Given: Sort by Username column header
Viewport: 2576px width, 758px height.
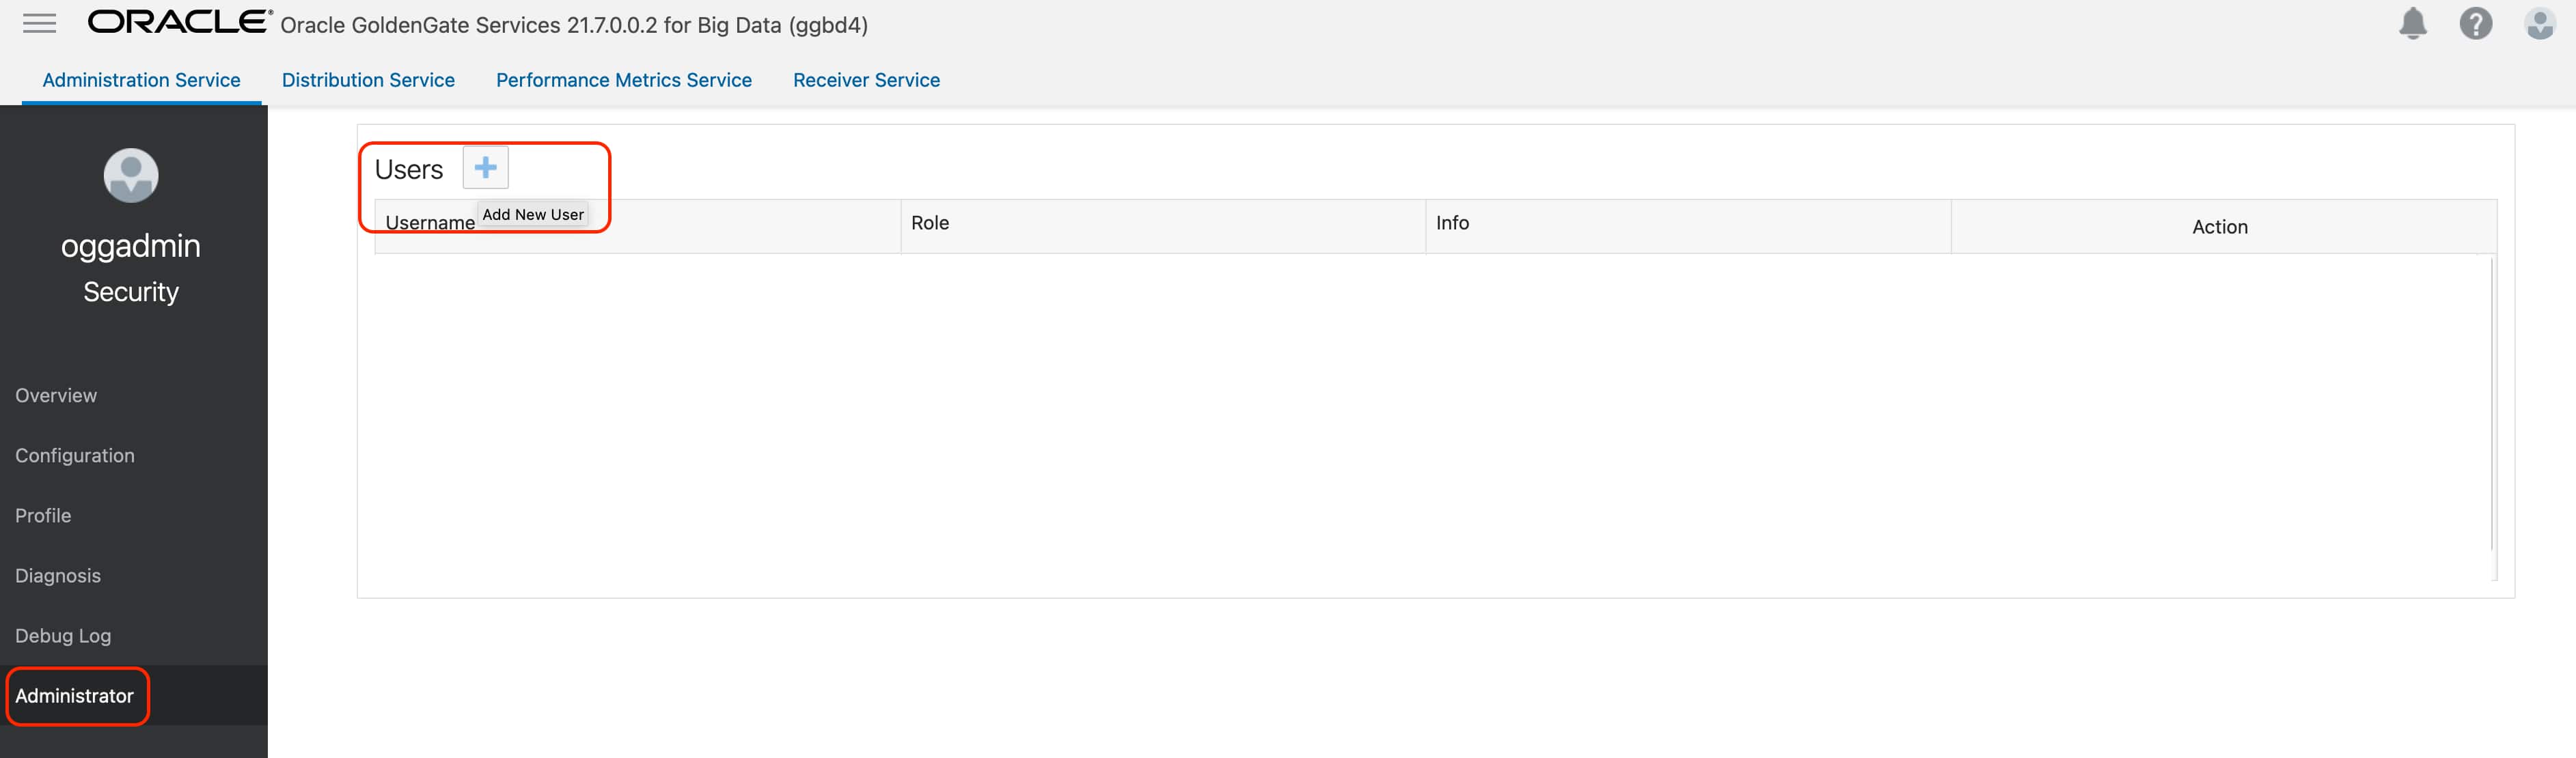Looking at the screenshot, I should click(430, 223).
